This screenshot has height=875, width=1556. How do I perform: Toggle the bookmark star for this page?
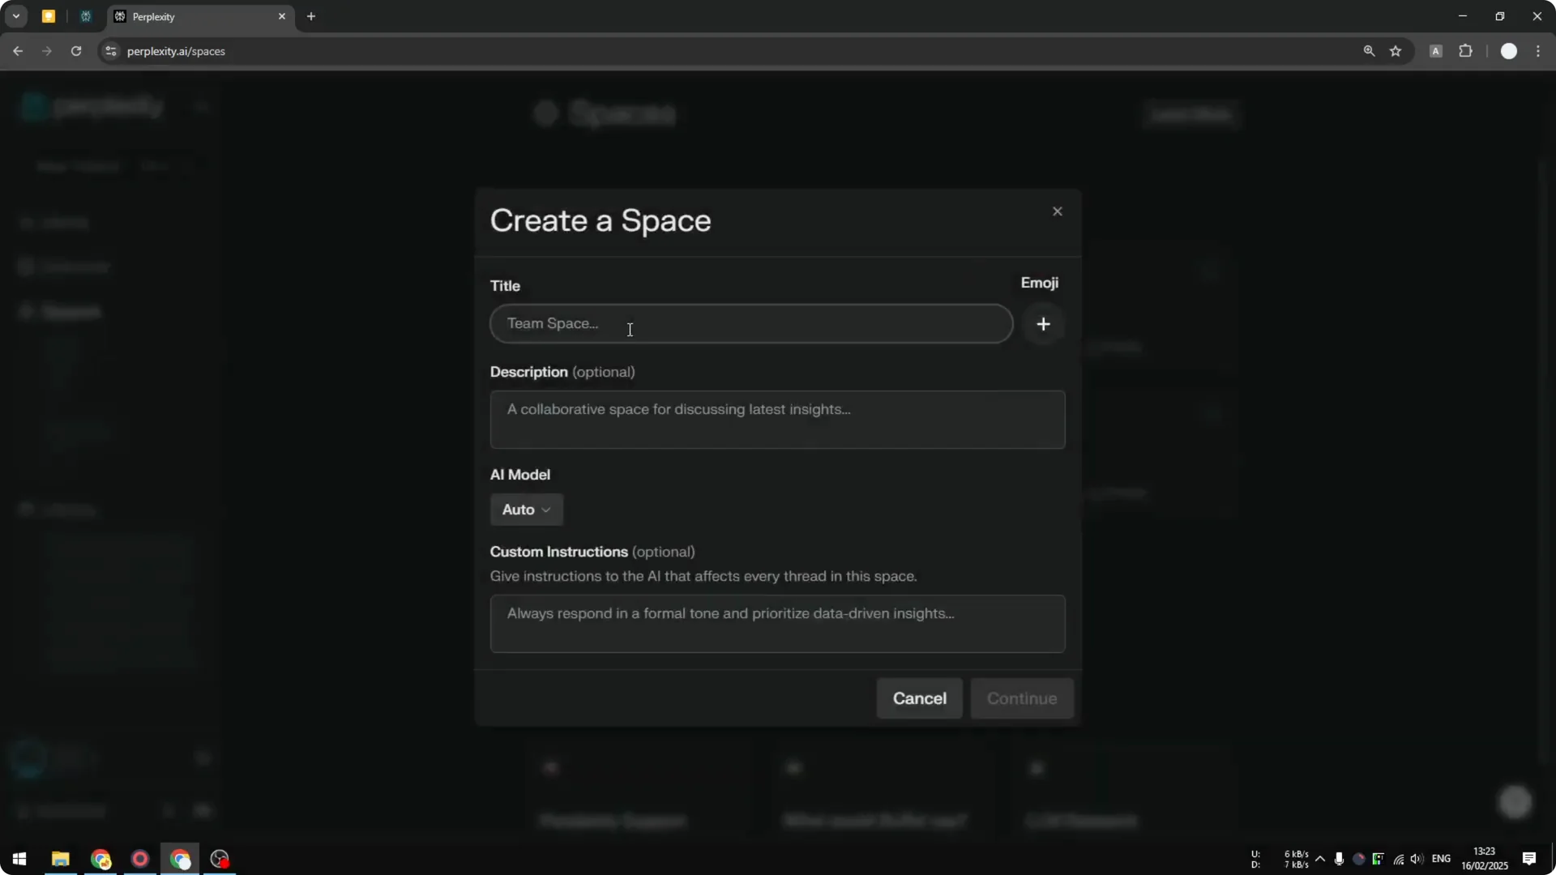pyautogui.click(x=1396, y=51)
